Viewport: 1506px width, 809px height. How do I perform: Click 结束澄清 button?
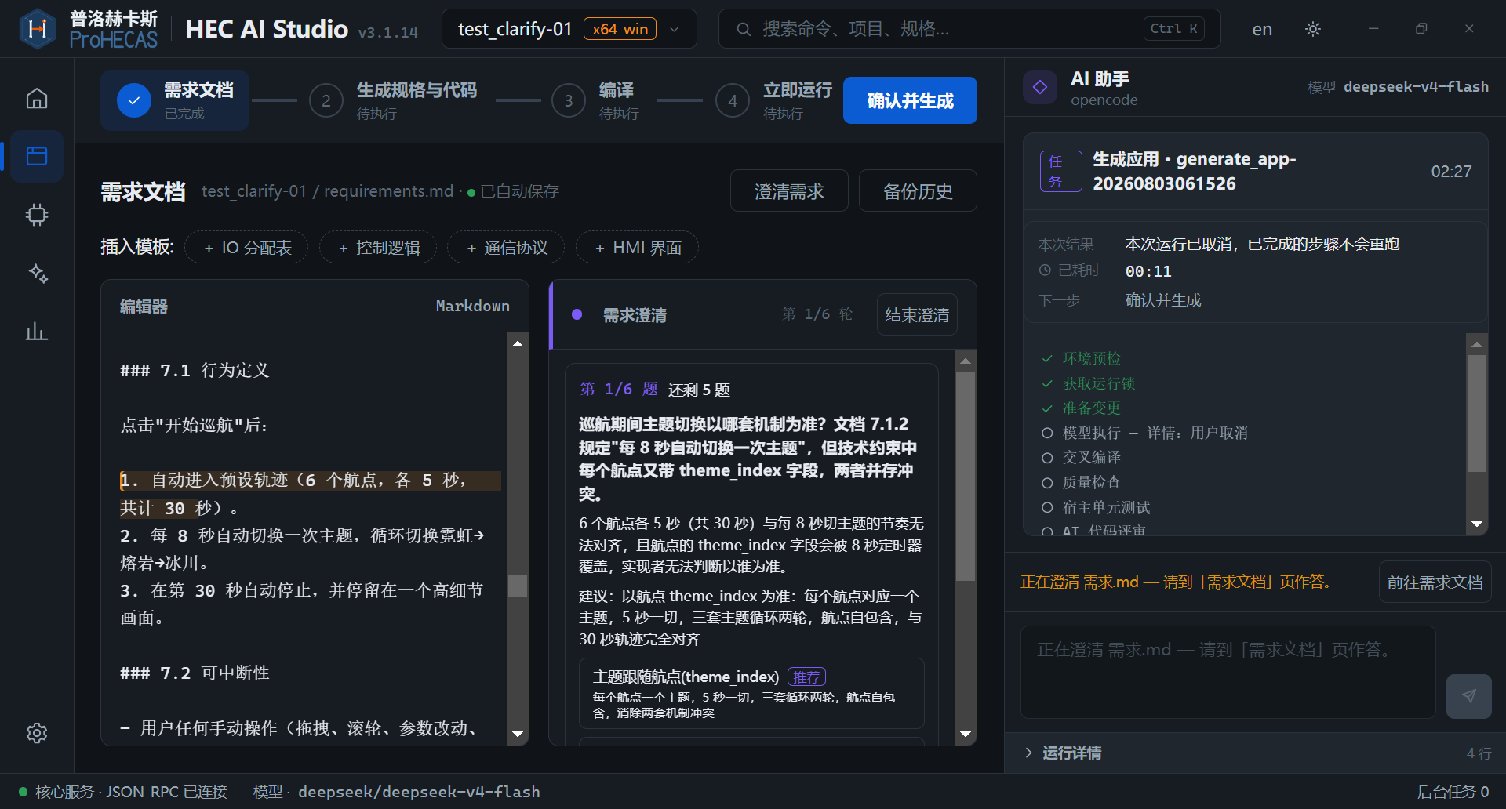tap(917, 314)
